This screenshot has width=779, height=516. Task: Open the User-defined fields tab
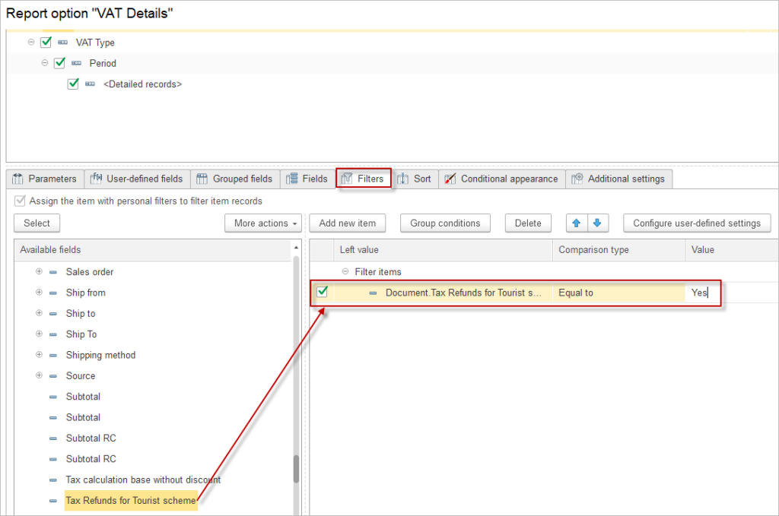click(x=137, y=179)
